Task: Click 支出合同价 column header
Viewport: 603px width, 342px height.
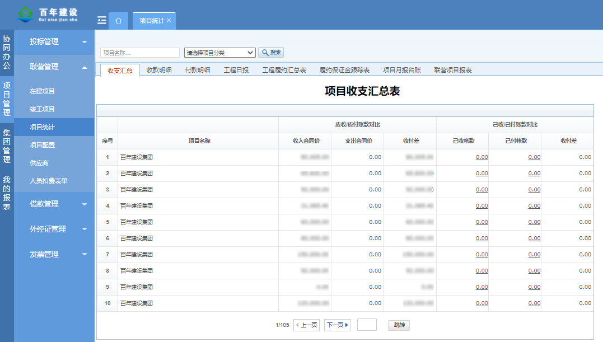Action: pyautogui.click(x=358, y=141)
